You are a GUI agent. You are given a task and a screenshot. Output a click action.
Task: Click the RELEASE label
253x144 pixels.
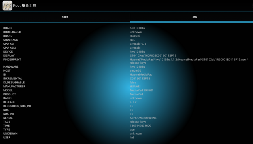pos(9,102)
